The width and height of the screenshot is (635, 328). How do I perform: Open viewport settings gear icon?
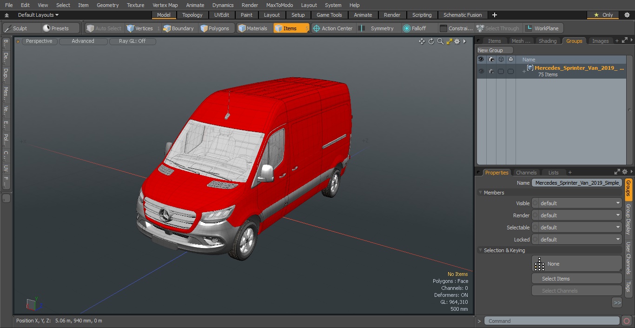pos(457,41)
